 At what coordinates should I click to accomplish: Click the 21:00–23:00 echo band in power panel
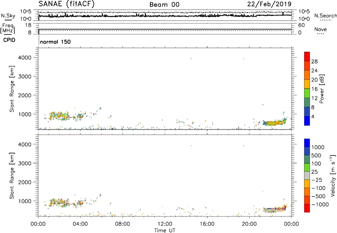274,123
